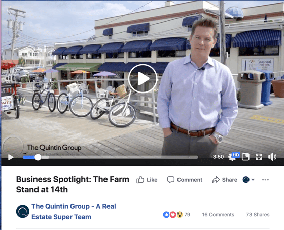Play video using bottom-left play icon

point(11,157)
